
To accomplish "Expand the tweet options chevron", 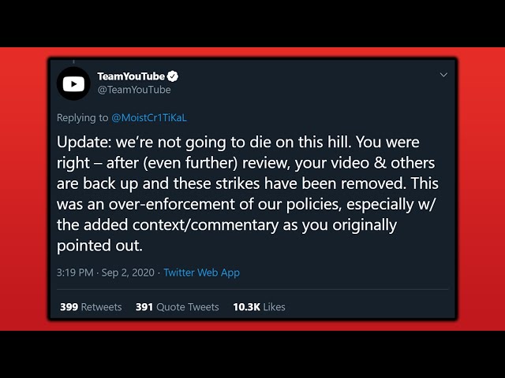I will point(443,75).
